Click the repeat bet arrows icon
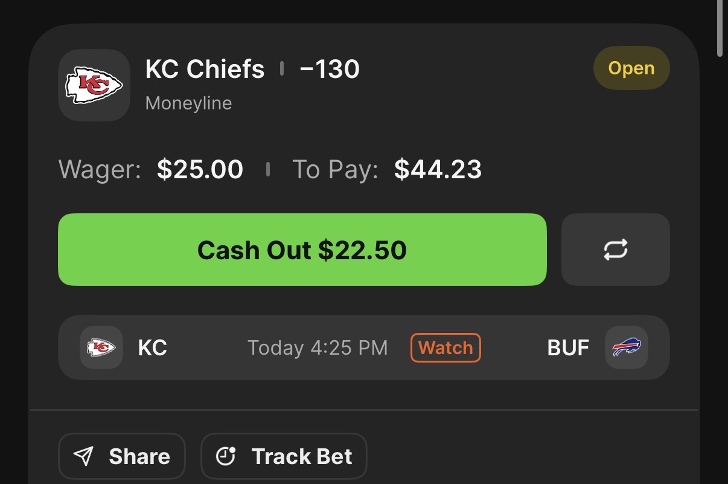Image resolution: width=728 pixels, height=484 pixels. 615,250
